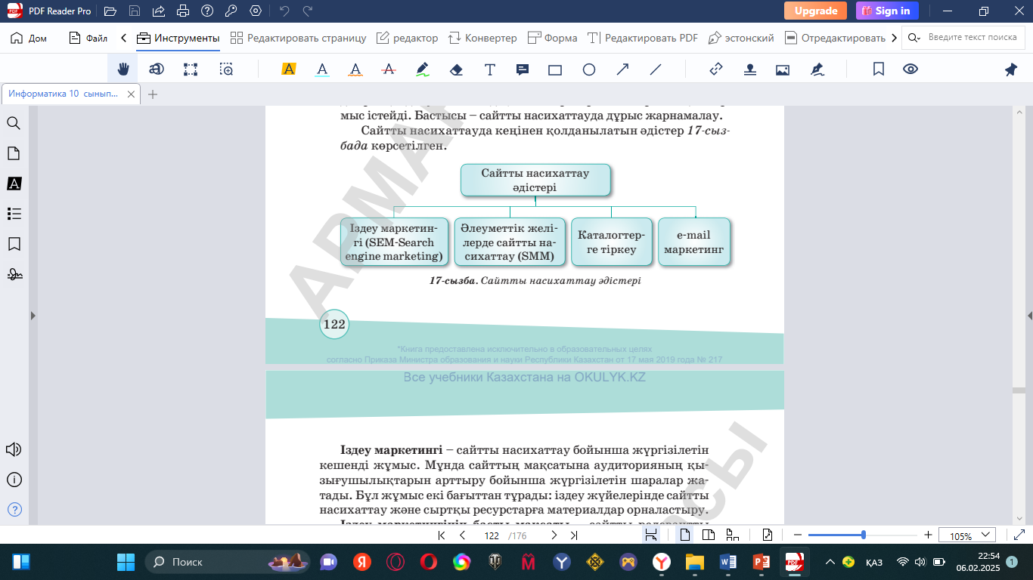Edit the current page number field
Screen dimensions: 1033x580
point(492,535)
